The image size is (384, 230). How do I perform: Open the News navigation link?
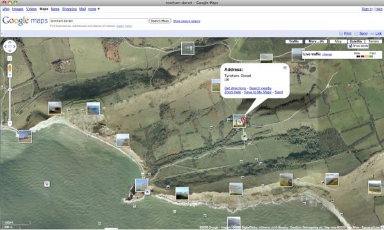[x=55, y=9]
